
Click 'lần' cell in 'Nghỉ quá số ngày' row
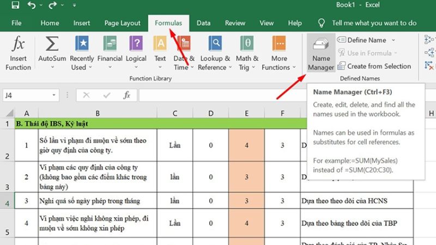pyautogui.click(x=174, y=200)
